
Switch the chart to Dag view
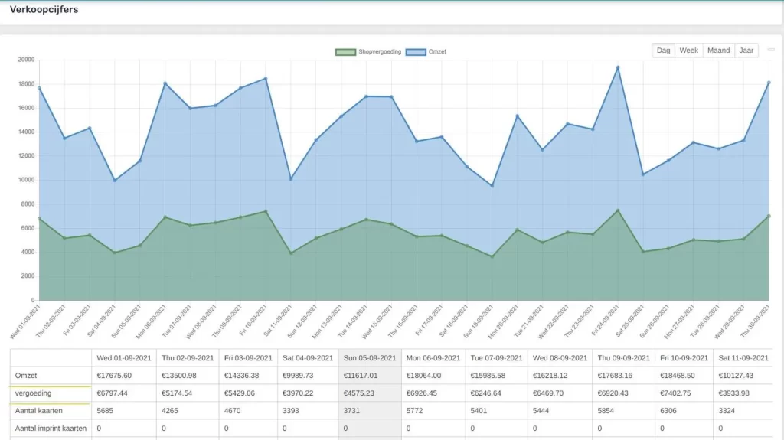pyautogui.click(x=663, y=51)
